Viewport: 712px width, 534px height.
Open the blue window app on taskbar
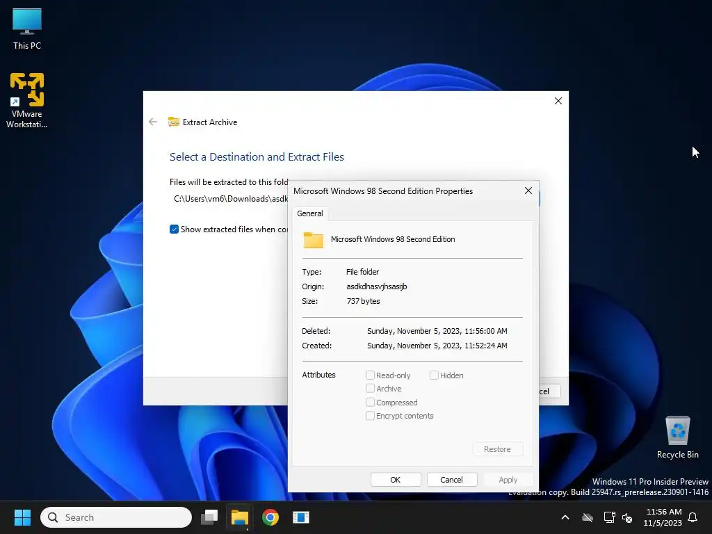point(300,517)
